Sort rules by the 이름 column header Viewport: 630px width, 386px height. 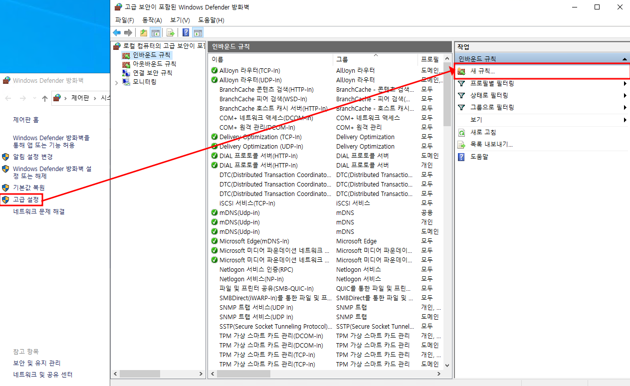270,59
